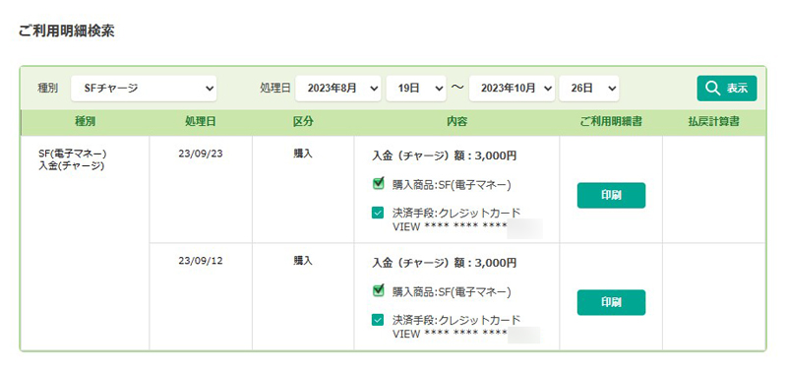Viewport: 787px width, 372px height.
Task: Click the 処理日 column header
Action: [201, 122]
